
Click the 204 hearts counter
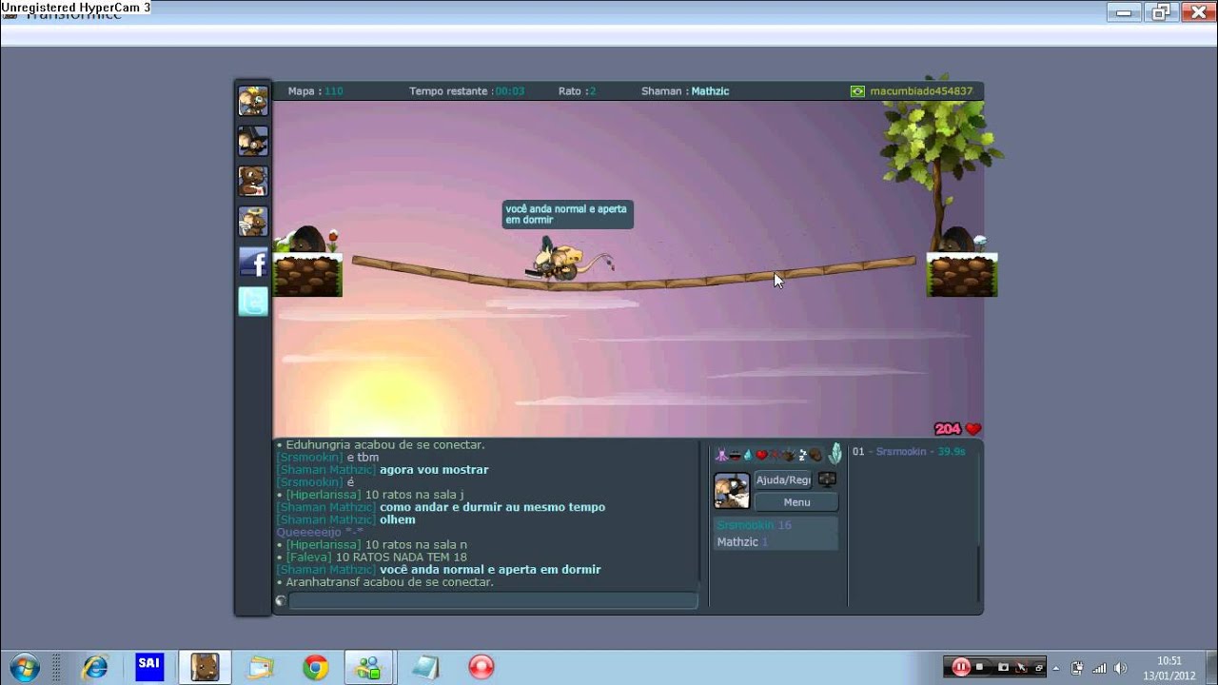click(957, 429)
